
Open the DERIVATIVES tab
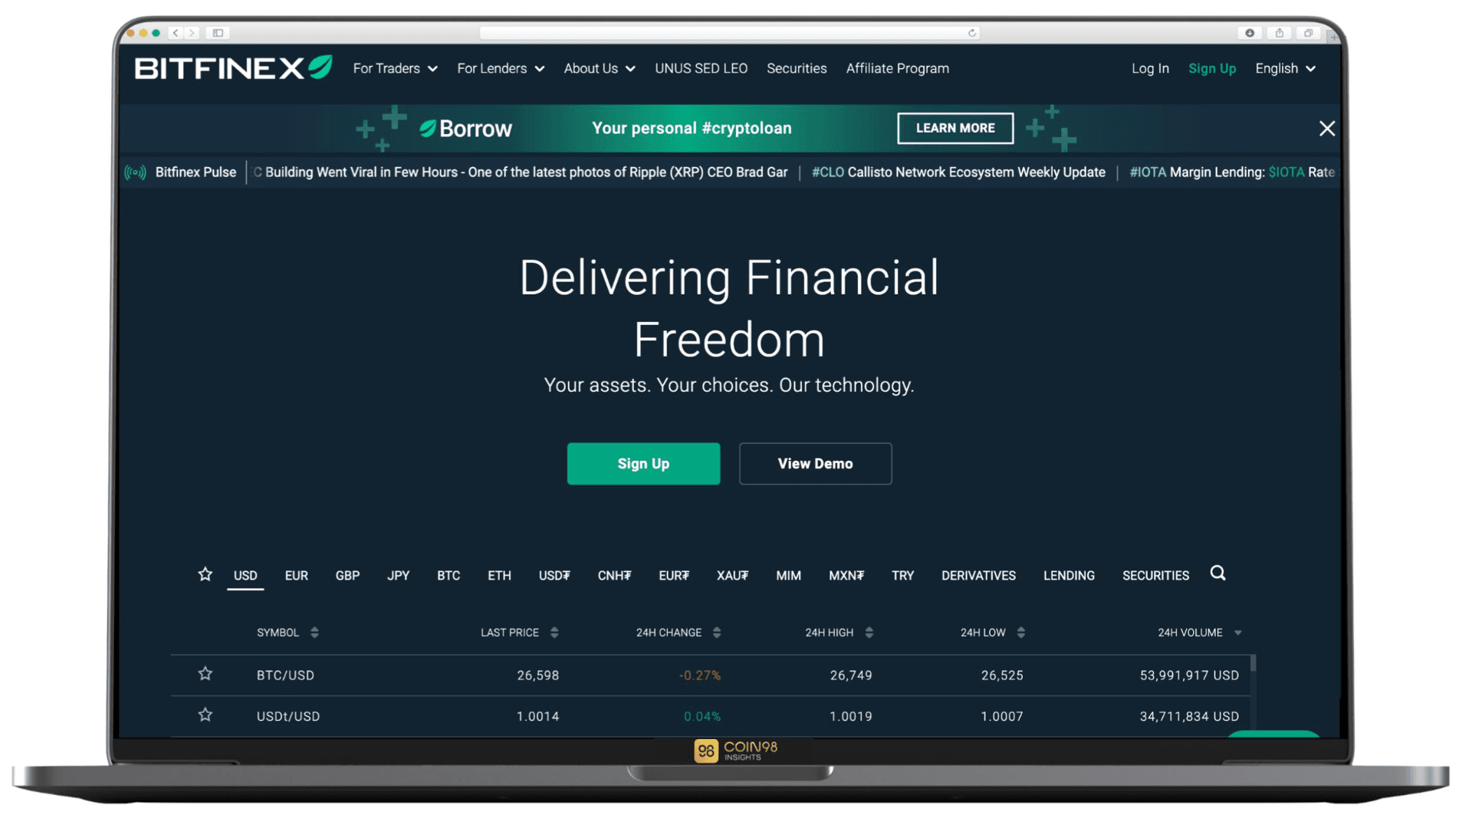(x=978, y=576)
